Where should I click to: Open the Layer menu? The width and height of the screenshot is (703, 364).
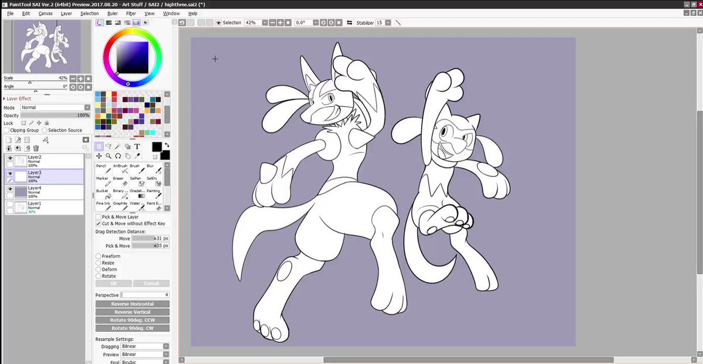67,13
